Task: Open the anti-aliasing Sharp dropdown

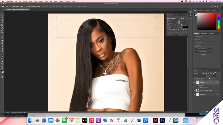Action: (185, 35)
